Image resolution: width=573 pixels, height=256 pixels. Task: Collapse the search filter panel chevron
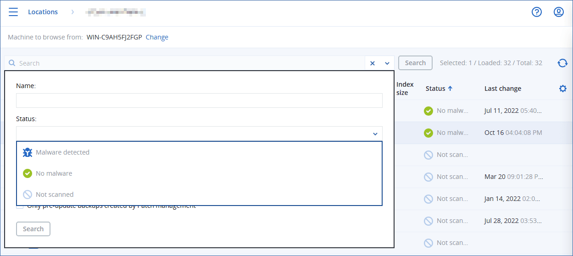pyautogui.click(x=387, y=63)
